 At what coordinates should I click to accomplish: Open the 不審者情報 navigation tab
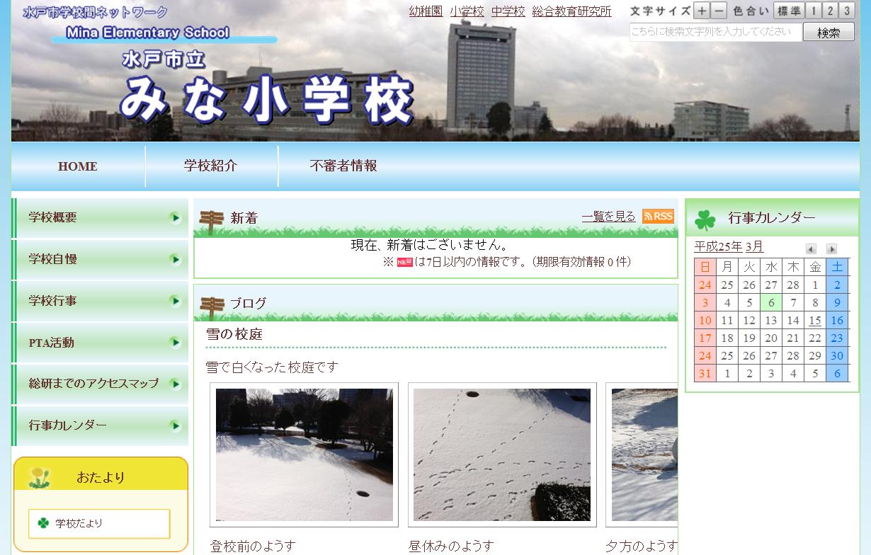[343, 166]
